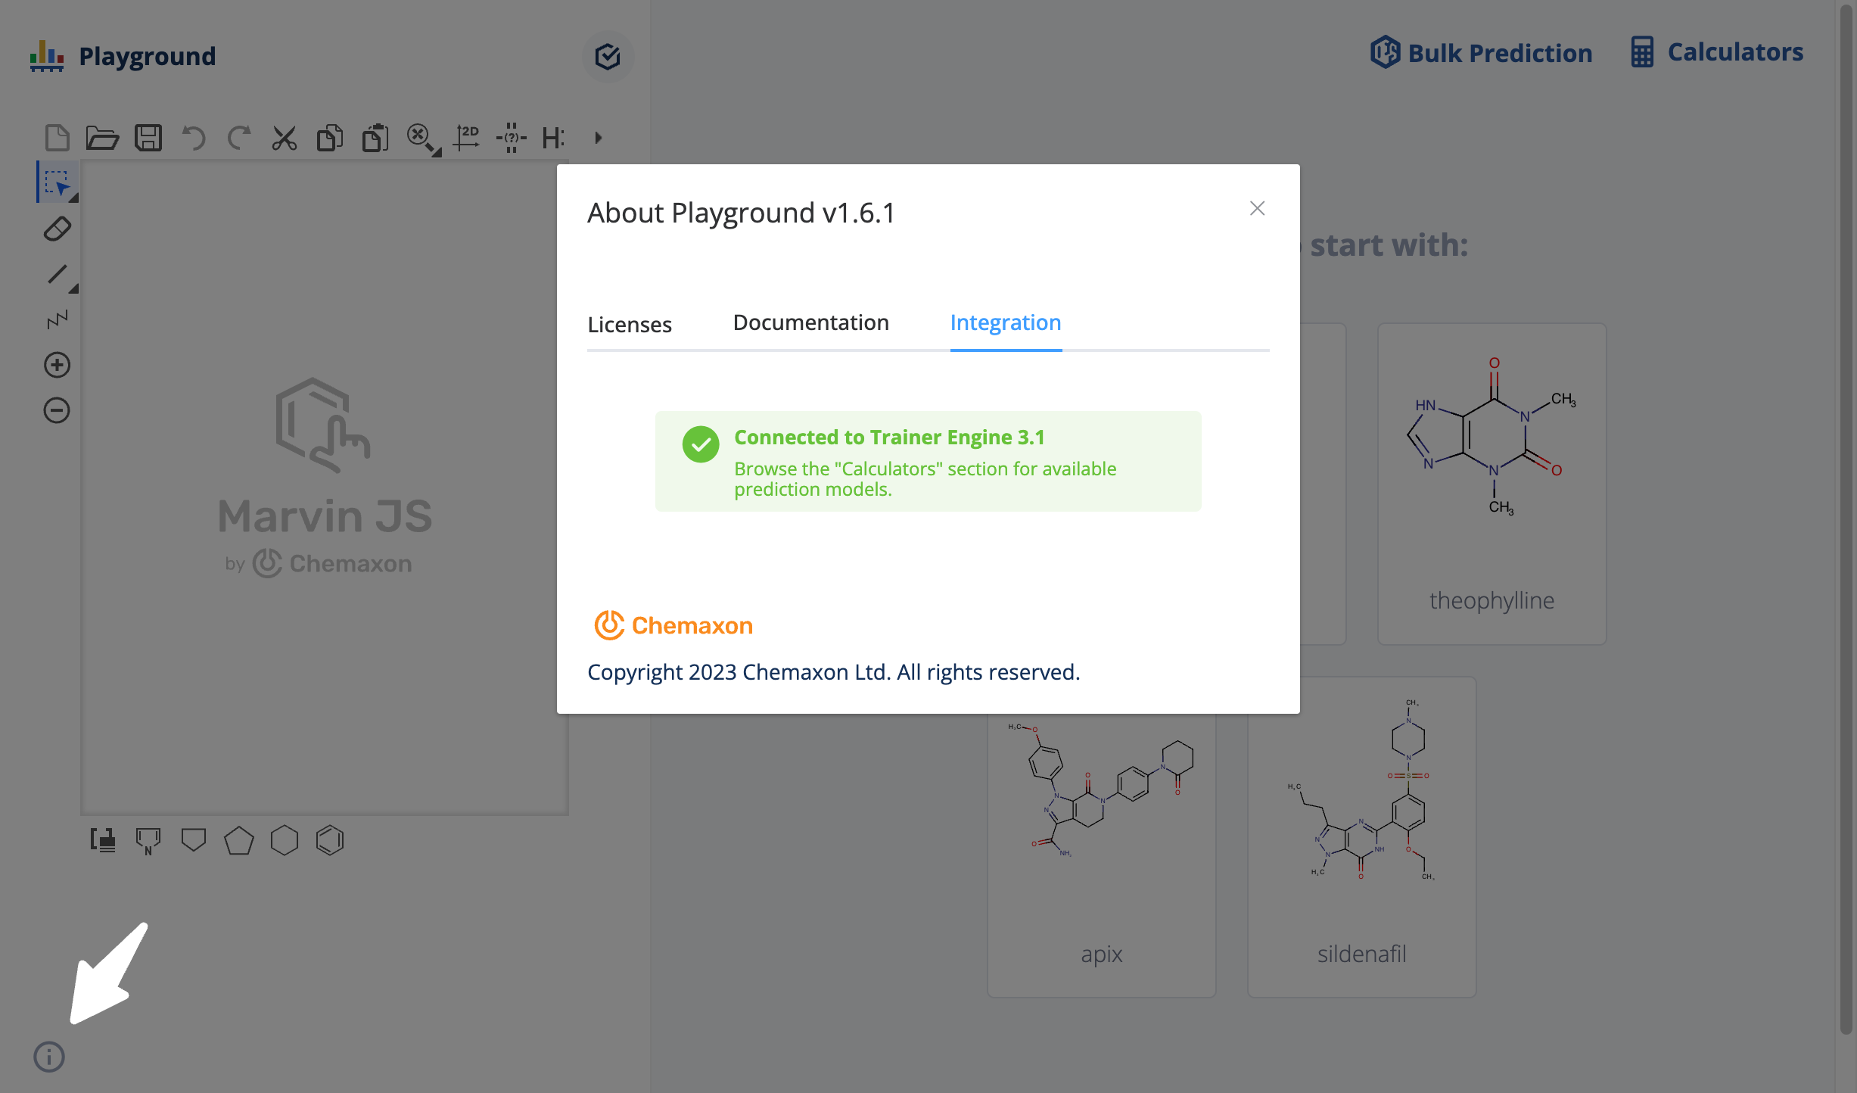Select the theophylline molecule thumbnail
Screen dimensions: 1857x1093
(1492, 484)
